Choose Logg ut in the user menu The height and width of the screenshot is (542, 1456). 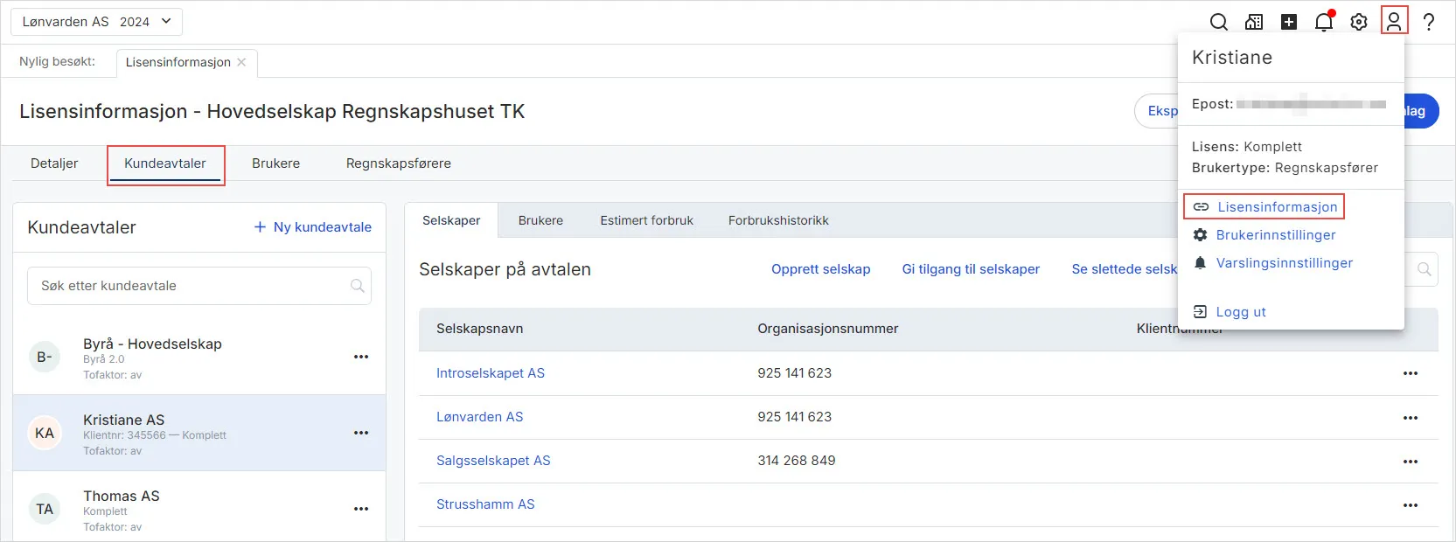click(1241, 312)
